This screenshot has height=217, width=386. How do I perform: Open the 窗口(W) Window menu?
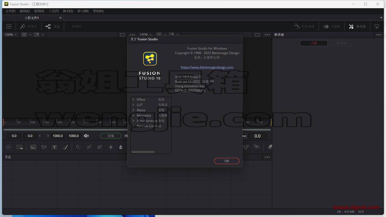click(x=83, y=11)
